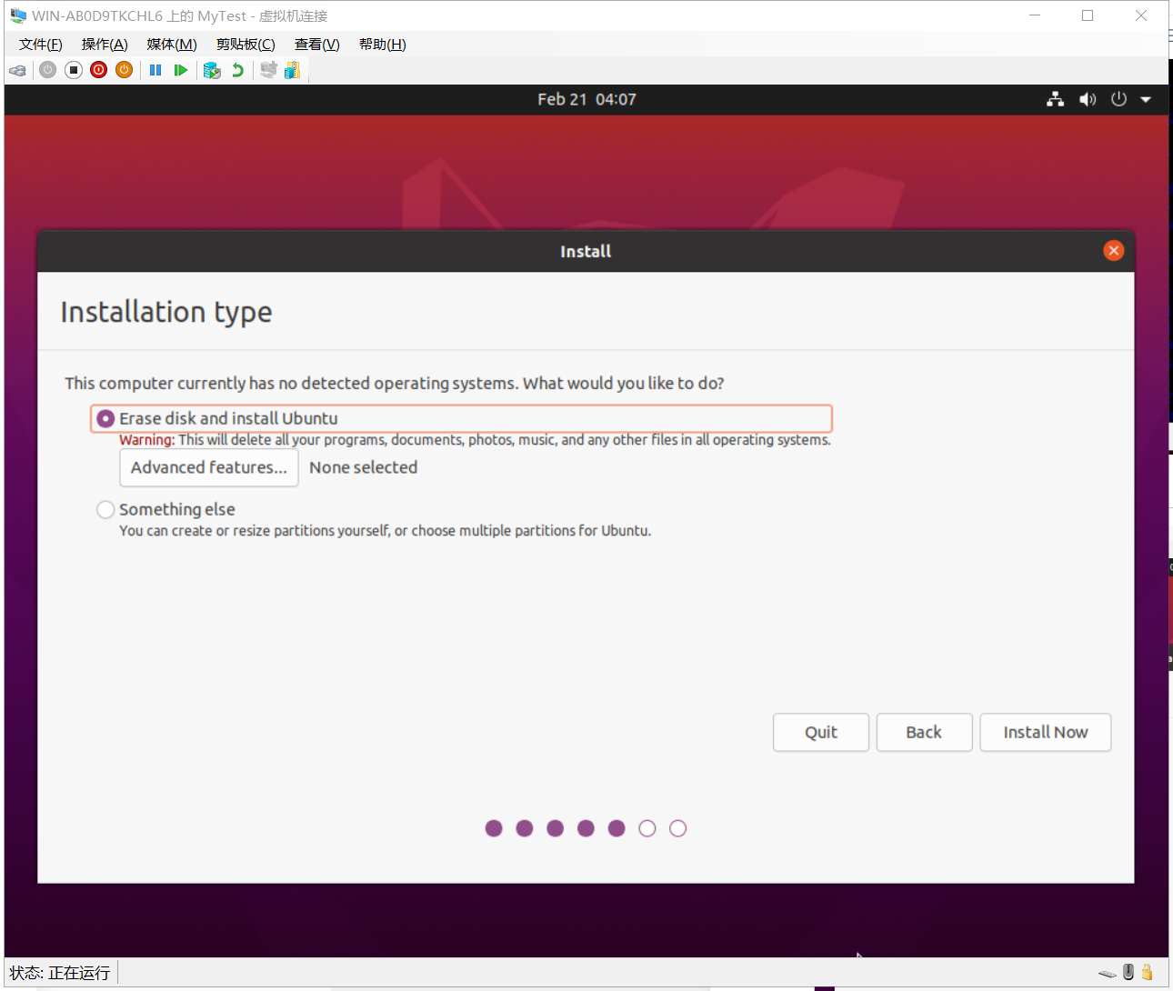Image resolution: width=1173 pixels, height=991 pixels.
Task: Open the 操作(A) menu
Action: tap(105, 45)
